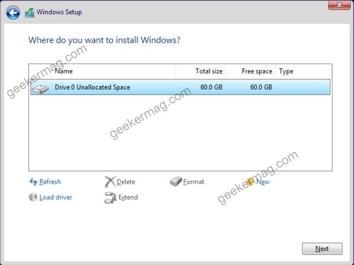Click the drive icon for Drive 0
Screen dimensions: 354x265
coord(40,89)
